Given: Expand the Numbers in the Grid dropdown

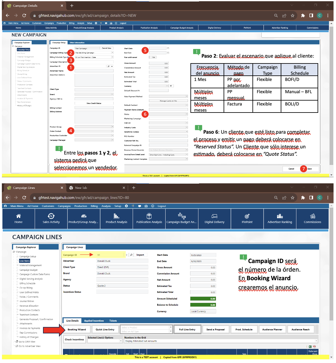Looking at the screenshot, I should (x=316, y=341).
